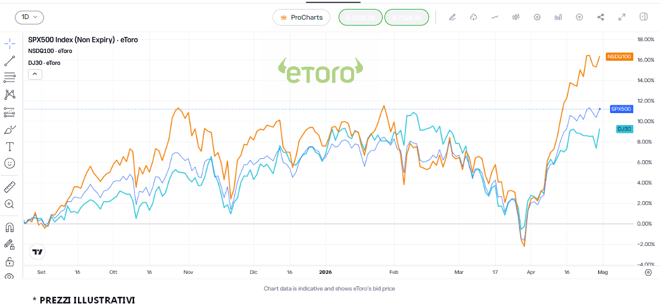This screenshot has width=660, height=306.
Task: Click the Nov date axis label
Action: (188, 272)
